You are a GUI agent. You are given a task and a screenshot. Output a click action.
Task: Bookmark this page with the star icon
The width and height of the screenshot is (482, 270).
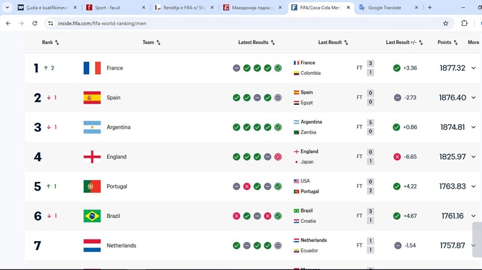coord(446,23)
